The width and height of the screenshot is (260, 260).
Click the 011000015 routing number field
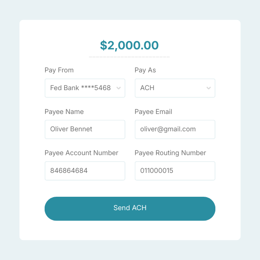point(175,171)
